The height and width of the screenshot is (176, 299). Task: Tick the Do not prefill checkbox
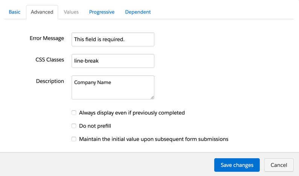click(74, 126)
